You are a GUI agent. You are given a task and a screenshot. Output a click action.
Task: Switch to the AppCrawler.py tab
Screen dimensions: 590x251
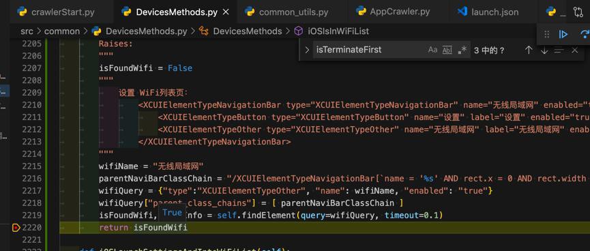(x=400, y=12)
